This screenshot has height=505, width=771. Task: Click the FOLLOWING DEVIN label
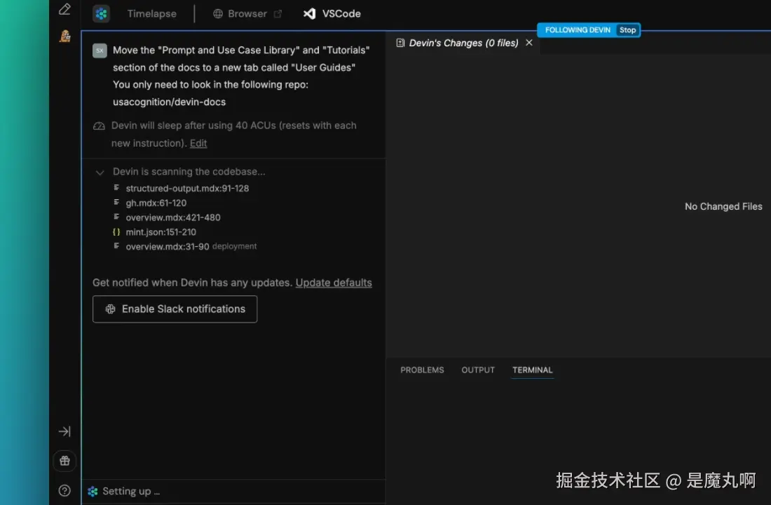pyautogui.click(x=578, y=30)
